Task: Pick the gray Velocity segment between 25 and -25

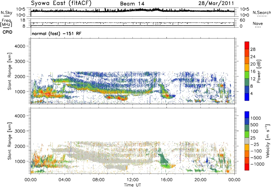Action: [x=247, y=141]
